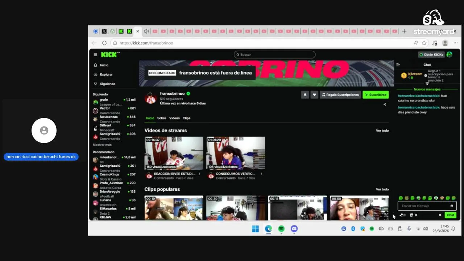
Task: Click the Obtén KICKs button
Action: (x=431, y=55)
